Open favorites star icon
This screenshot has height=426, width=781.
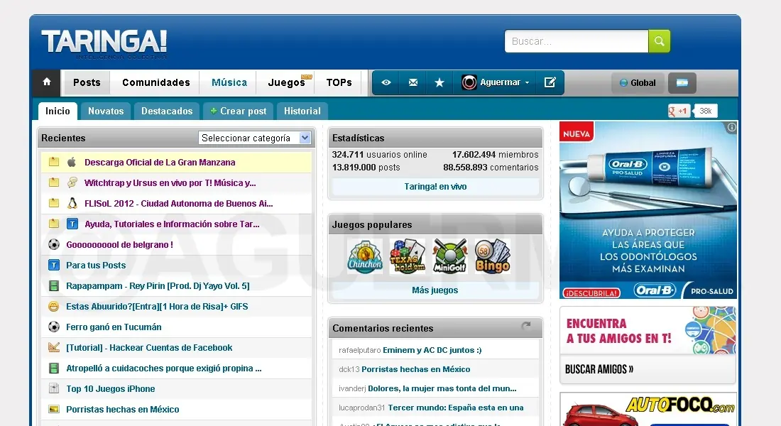439,82
